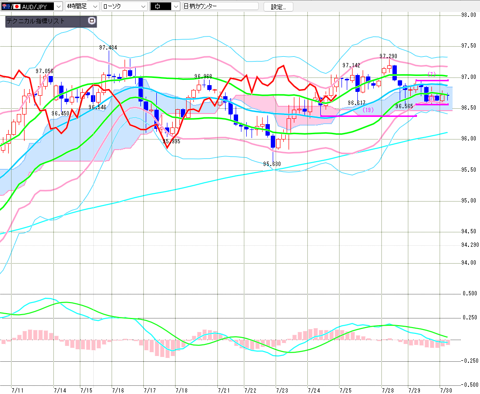Click the 95.680 low price label
The height and width of the screenshot is (394, 480).
click(272, 164)
